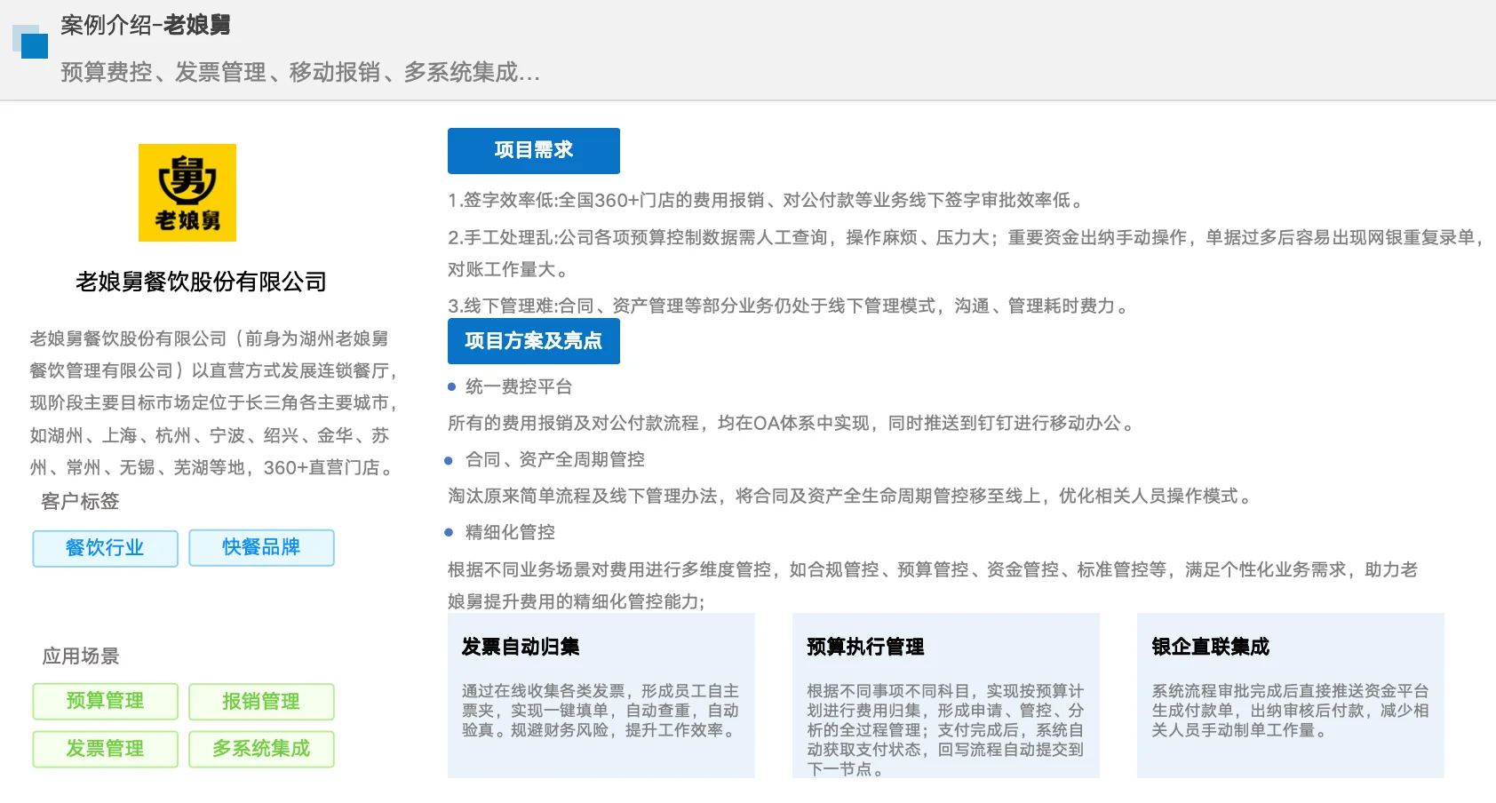Screen dimensions: 1496x803
Task: Click card text starting 通过在线收集各类发票
Action: [x=601, y=711]
